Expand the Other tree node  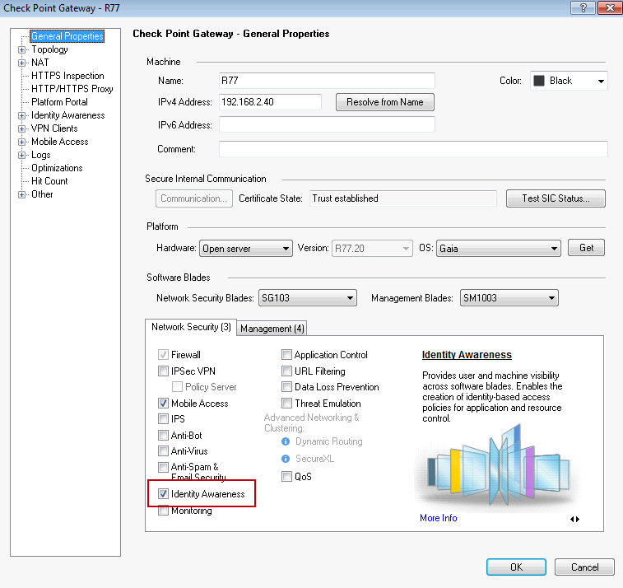[x=21, y=194]
